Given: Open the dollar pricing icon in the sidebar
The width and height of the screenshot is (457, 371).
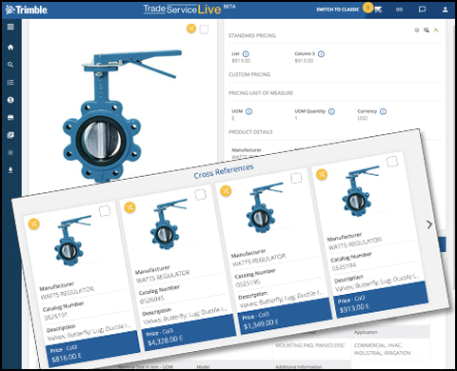Looking at the screenshot, I should coord(10,100).
